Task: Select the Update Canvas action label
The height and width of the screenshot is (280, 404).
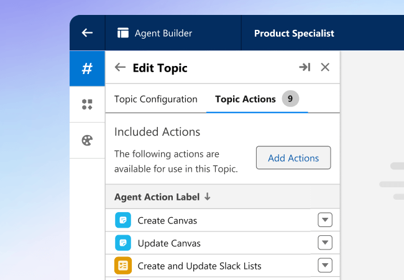Action: pos(169,243)
